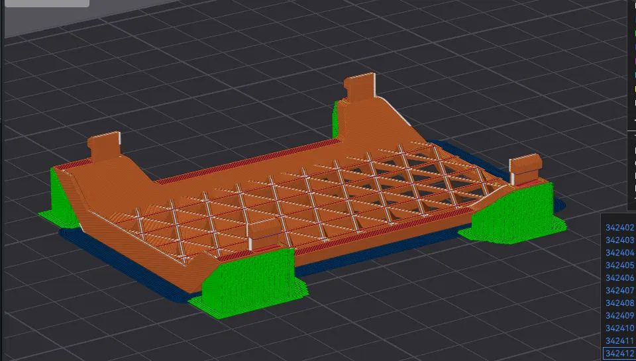636x361 pixels.
Task: Select G-code line 342404
Action: click(x=620, y=253)
